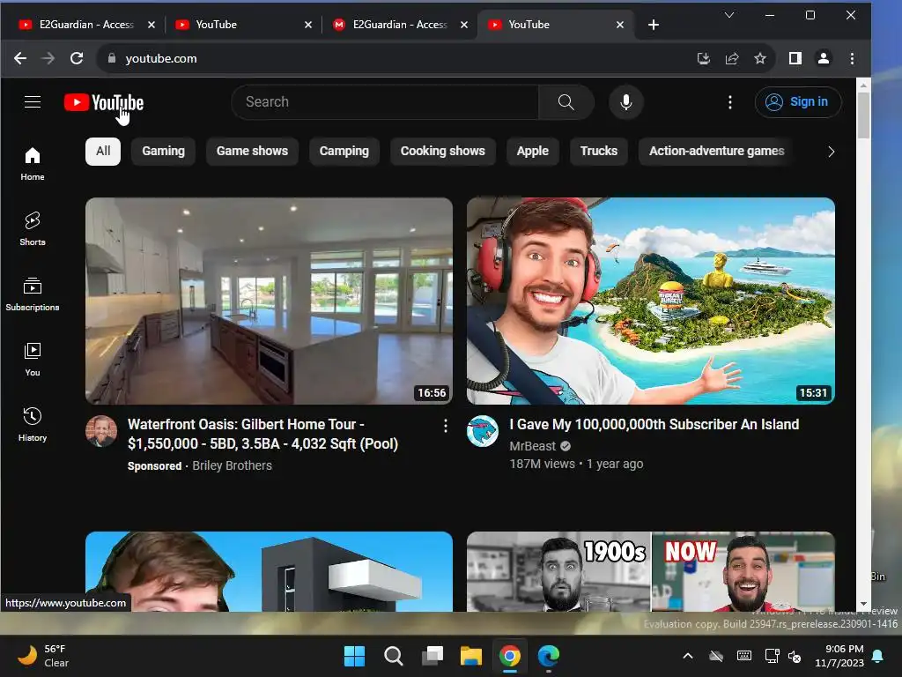902x677 pixels.
Task: Open the YouTube hamburger guide menu
Action: click(x=33, y=102)
